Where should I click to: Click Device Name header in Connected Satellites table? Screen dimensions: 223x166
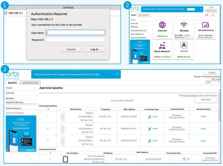tap(76, 109)
